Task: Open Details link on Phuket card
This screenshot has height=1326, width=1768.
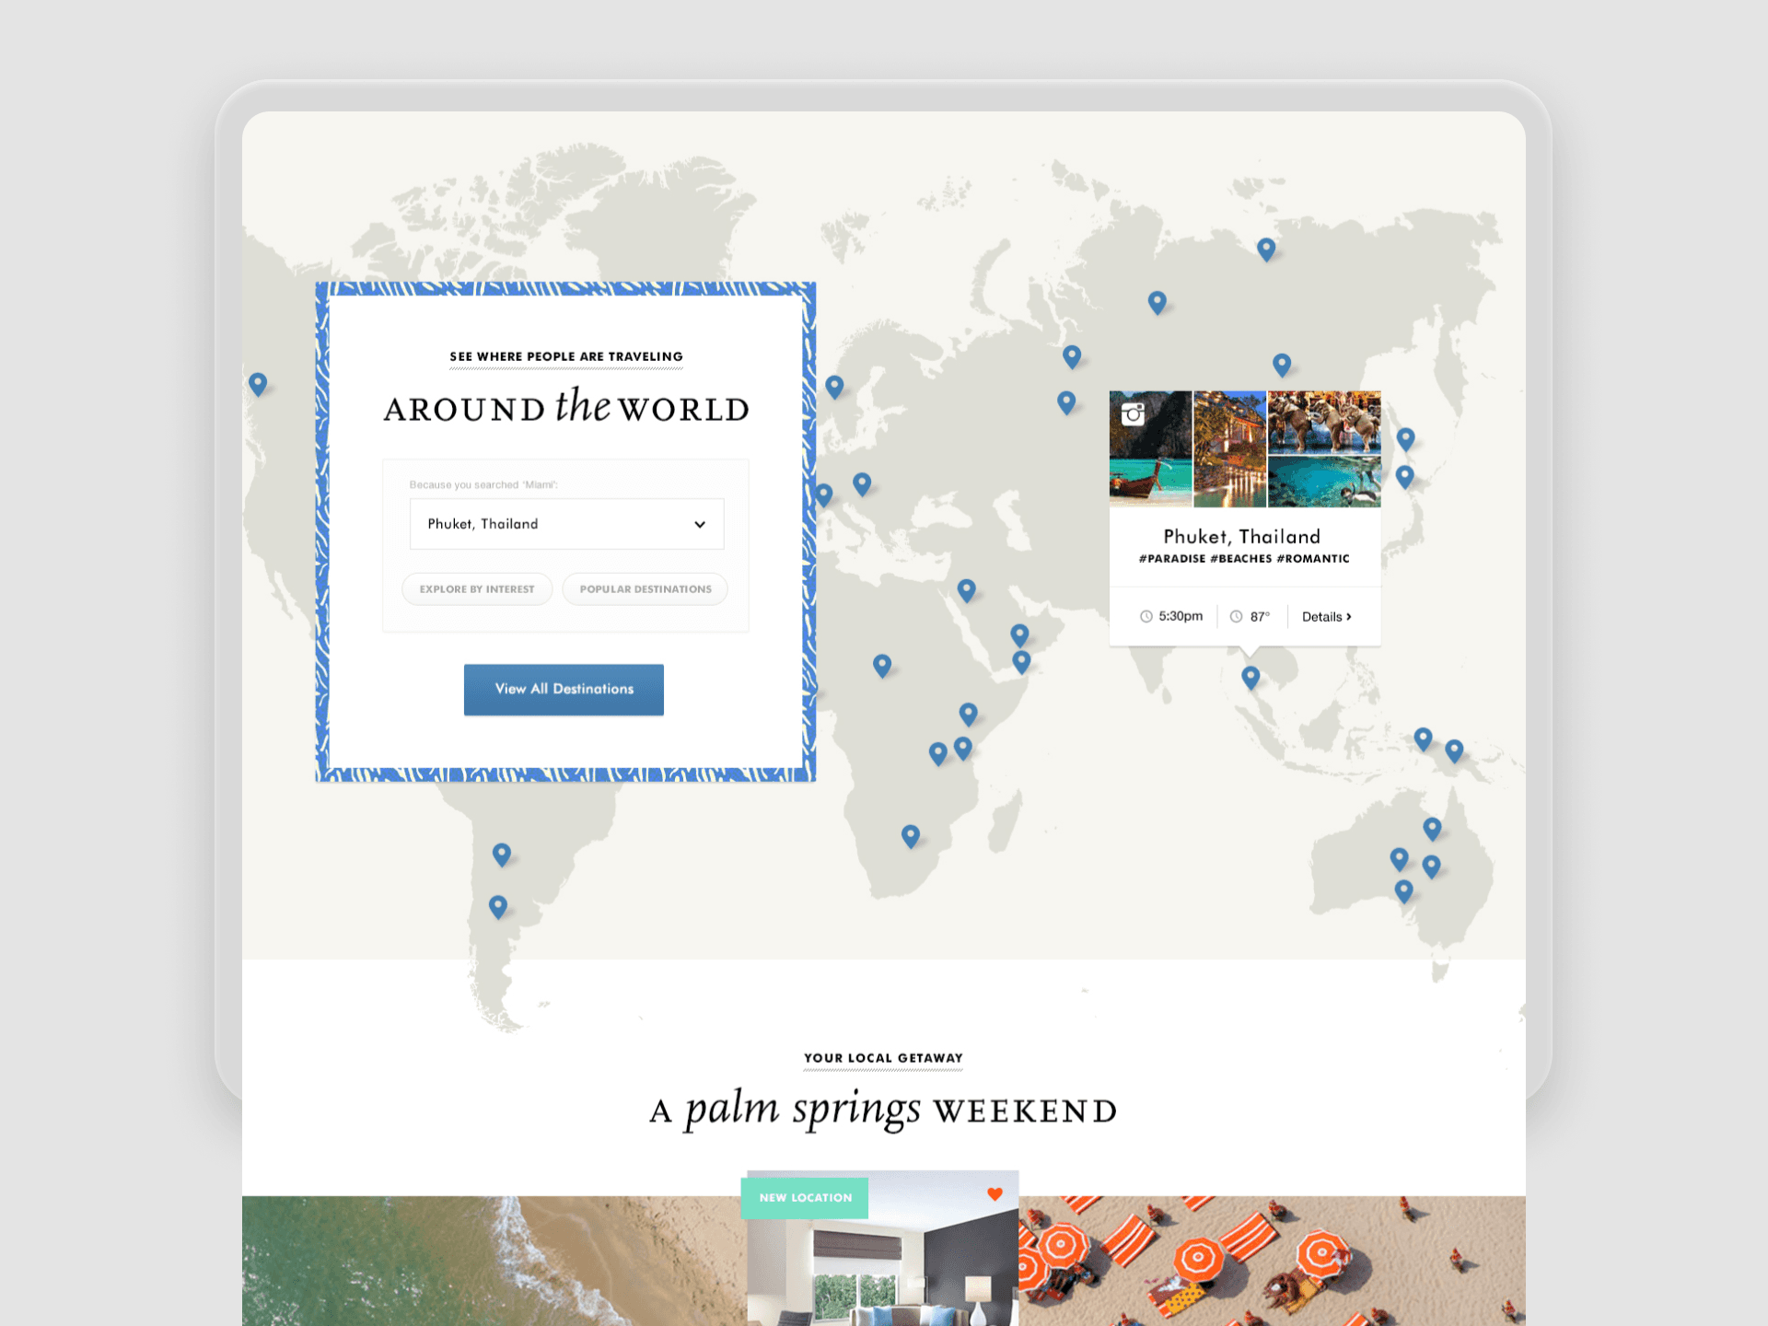Action: 1326,617
